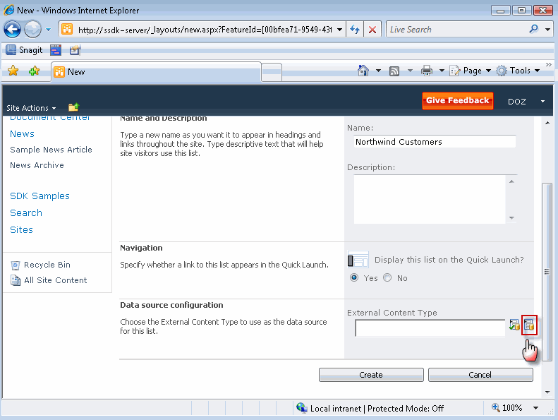Screen dimensions: 558x420
Task: Open the Page menu
Action: click(470, 71)
